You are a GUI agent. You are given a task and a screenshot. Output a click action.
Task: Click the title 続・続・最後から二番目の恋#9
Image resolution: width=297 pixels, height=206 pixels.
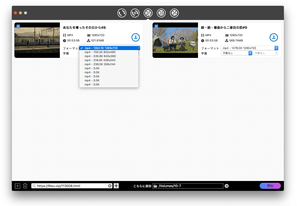[x=224, y=28]
